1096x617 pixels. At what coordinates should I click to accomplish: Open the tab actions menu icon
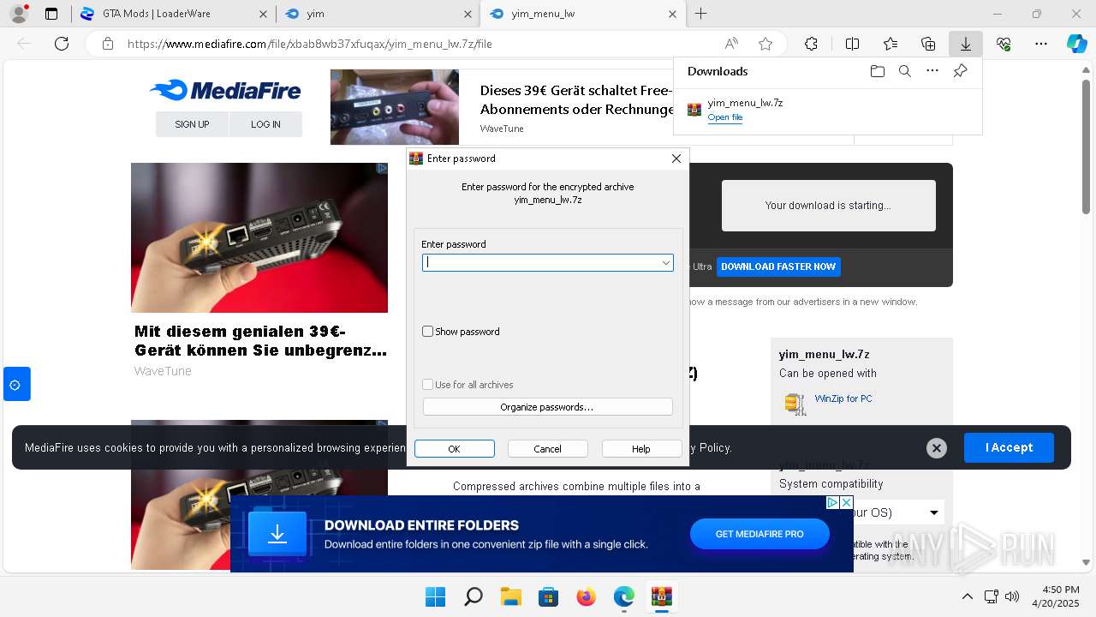coord(51,14)
